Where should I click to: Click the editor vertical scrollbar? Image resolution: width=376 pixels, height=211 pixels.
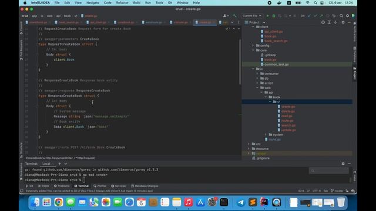click(240, 62)
